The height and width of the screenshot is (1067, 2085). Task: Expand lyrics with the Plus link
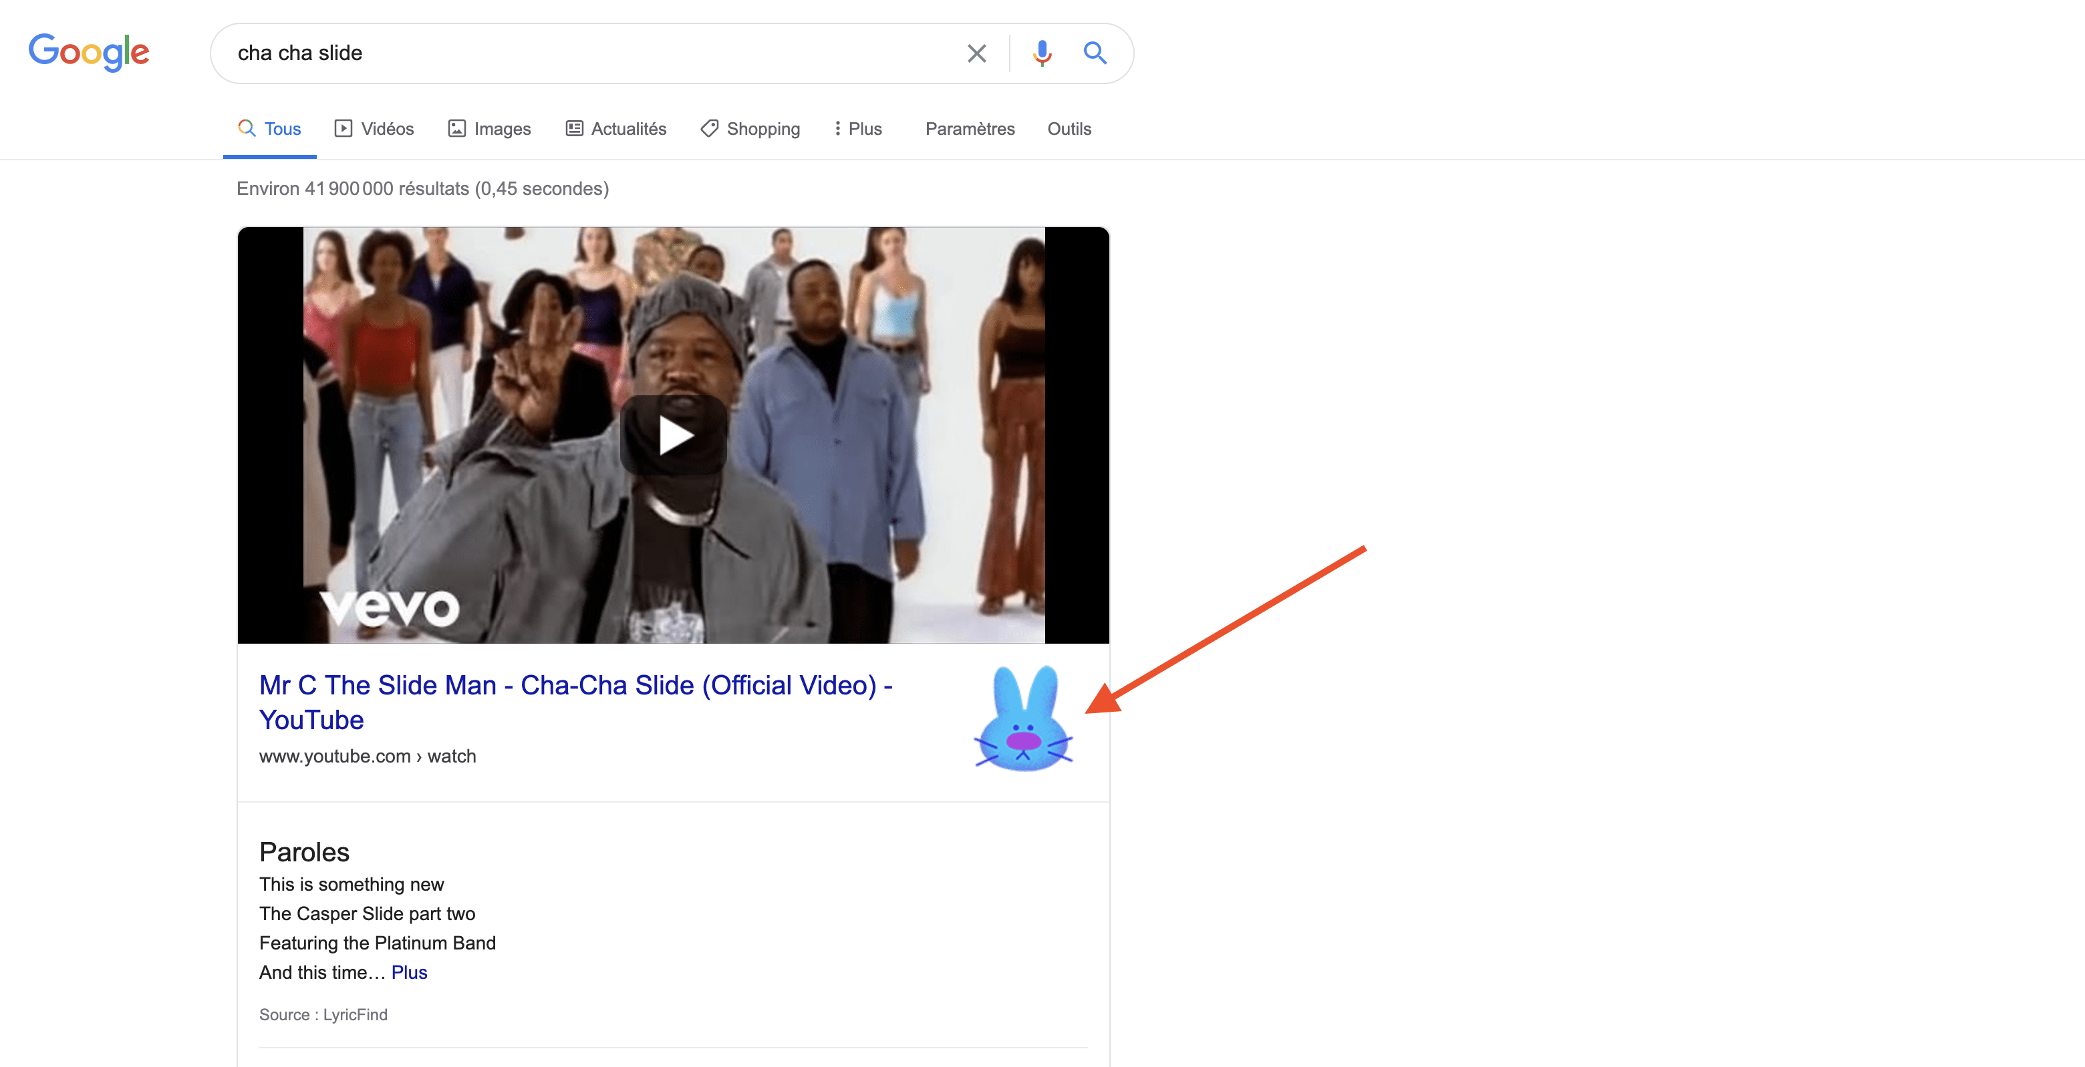[x=409, y=972]
